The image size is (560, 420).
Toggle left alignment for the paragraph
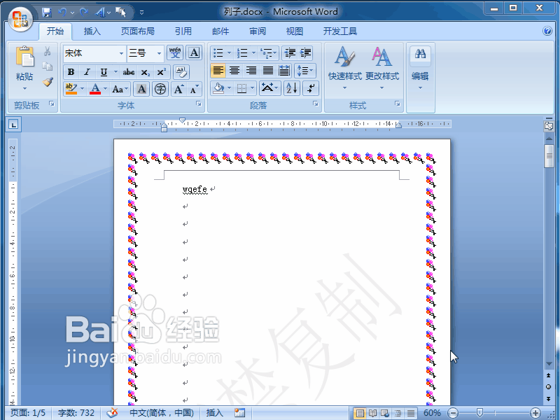point(218,70)
